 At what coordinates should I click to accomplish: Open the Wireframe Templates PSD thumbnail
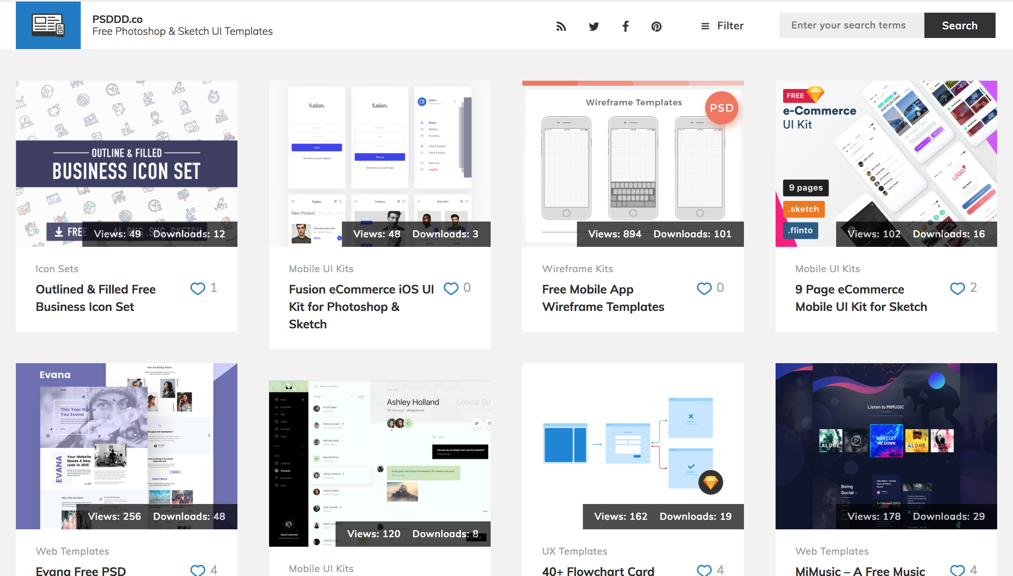[633, 158]
